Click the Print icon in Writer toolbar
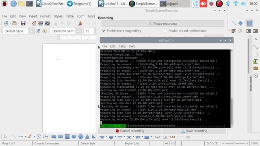The height and width of the screenshot is (146, 260). [41, 23]
